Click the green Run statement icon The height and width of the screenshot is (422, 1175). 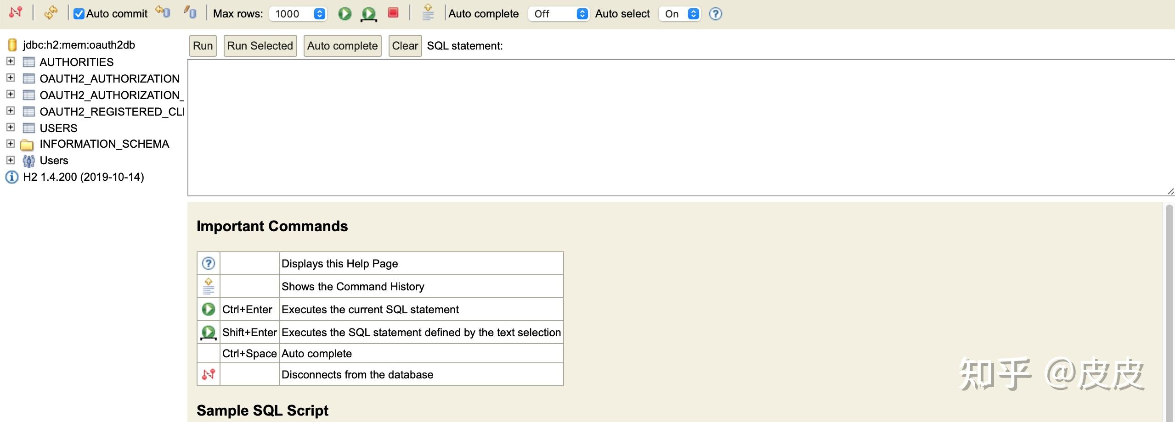345,13
